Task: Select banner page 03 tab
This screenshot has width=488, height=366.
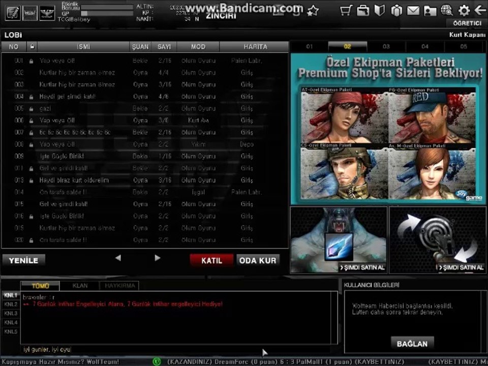Action: pos(386,47)
